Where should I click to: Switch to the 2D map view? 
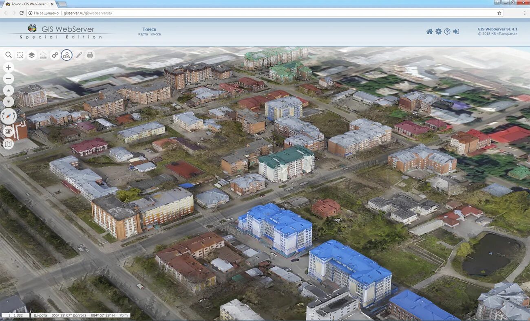pyautogui.click(x=9, y=144)
